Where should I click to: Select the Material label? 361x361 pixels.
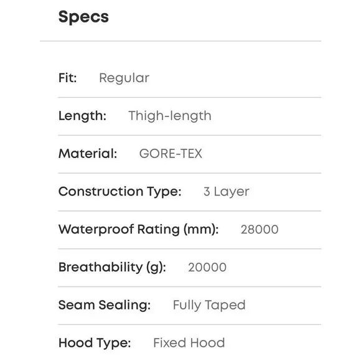[88, 154]
